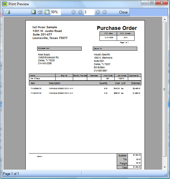
Task: Select the single page view icon
Action: click(x=33, y=12)
